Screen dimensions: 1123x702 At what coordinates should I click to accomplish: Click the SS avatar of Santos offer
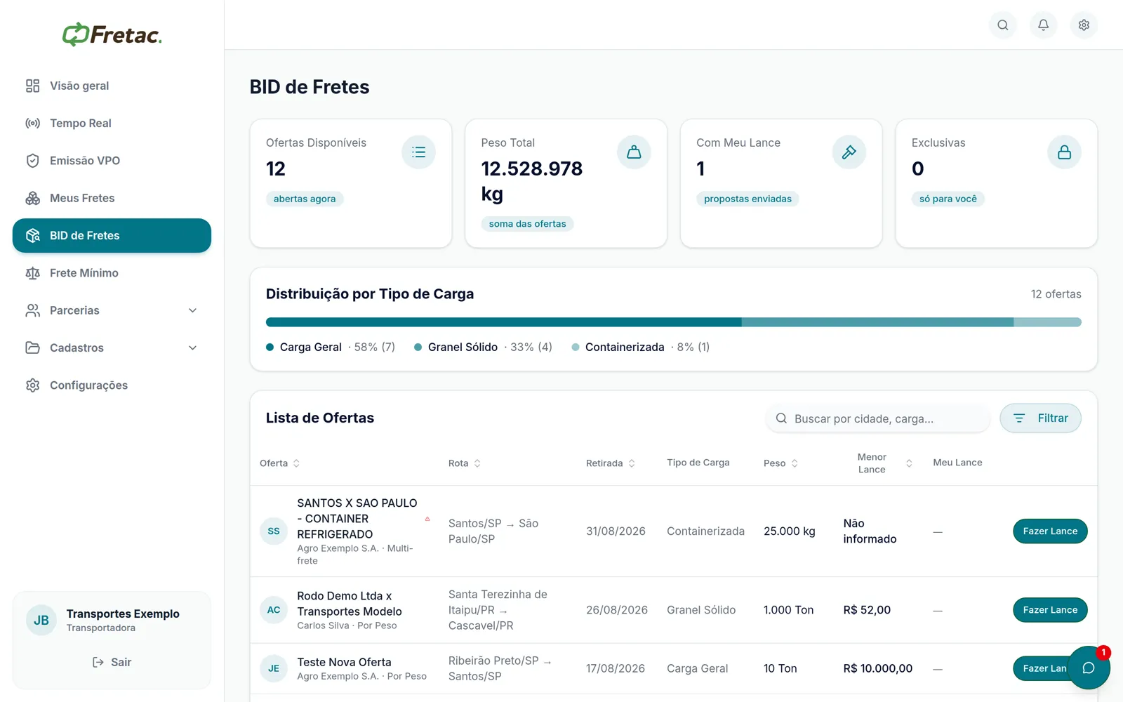pos(274,531)
